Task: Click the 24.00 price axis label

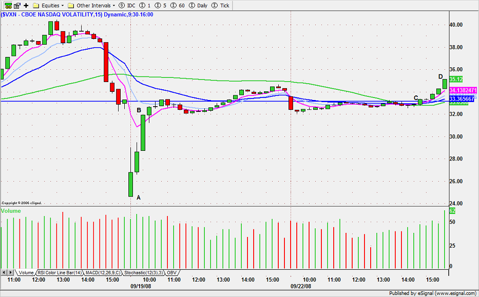Action: [x=456, y=204]
